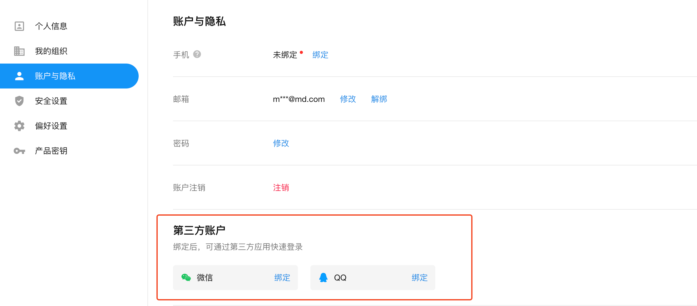This screenshot has height=306, width=697.
Task: Click 绑定 in the 微信 card
Action: coord(282,278)
